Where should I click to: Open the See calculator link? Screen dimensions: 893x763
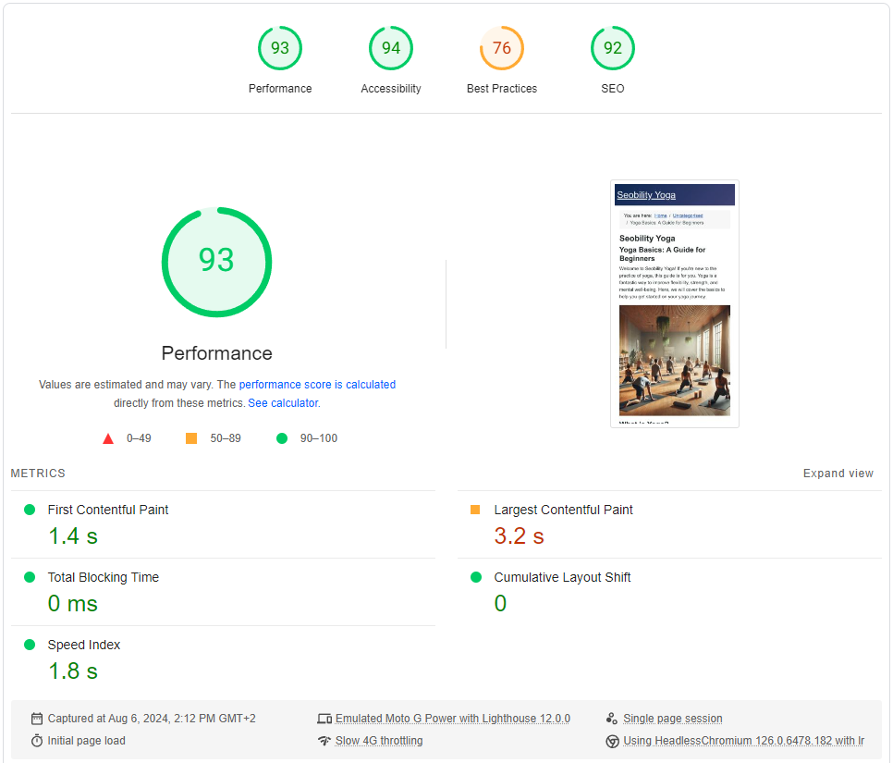[283, 402]
